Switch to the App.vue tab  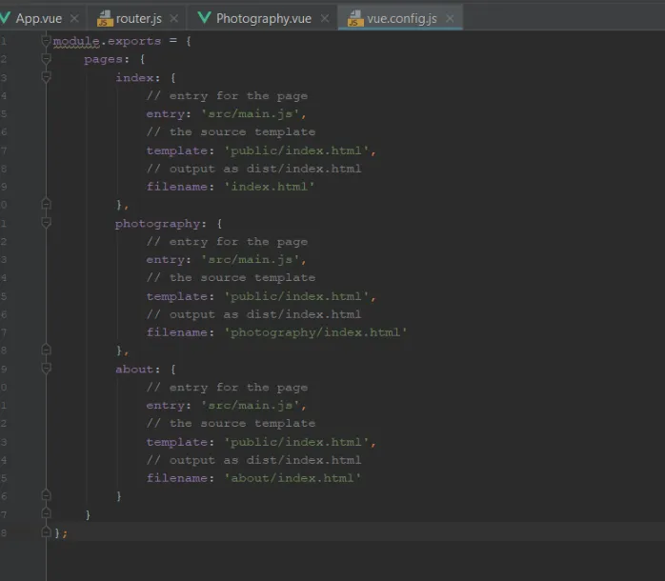[x=39, y=18]
